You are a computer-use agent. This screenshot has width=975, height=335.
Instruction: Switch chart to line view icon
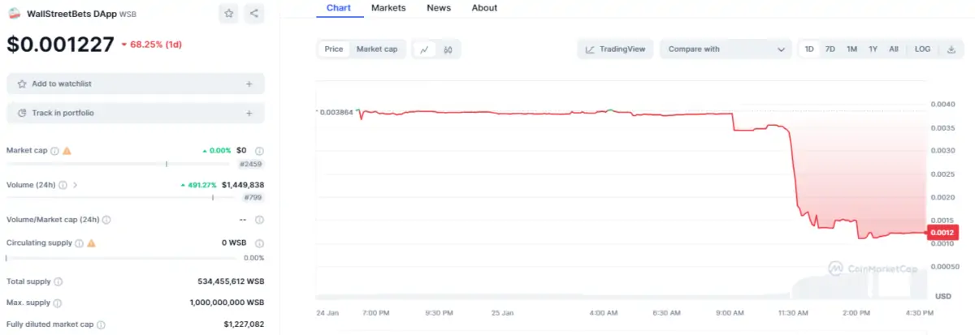click(424, 49)
